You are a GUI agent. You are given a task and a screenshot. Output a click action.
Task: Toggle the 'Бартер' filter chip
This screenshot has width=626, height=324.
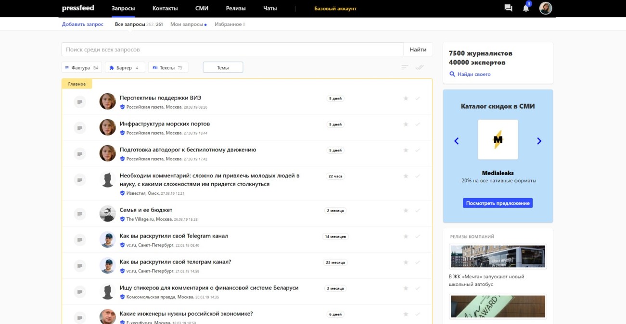point(125,68)
